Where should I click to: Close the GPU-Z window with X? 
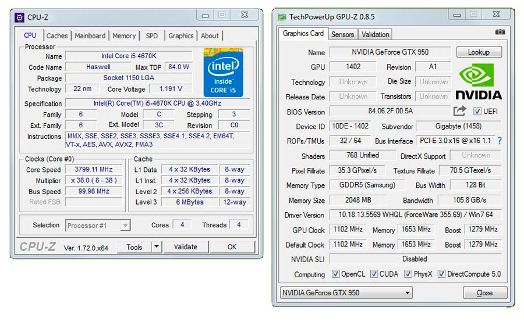pos(496,15)
